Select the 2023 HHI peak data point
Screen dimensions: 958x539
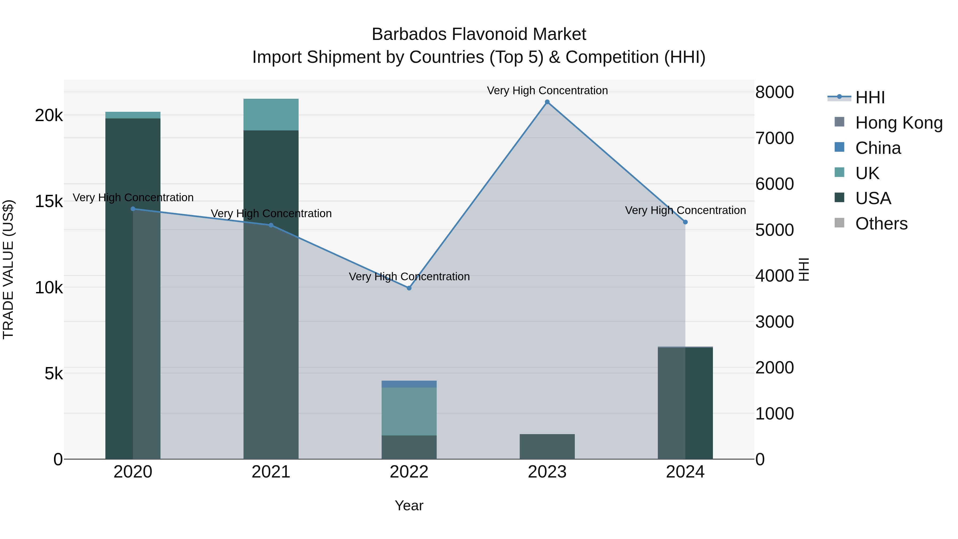pos(547,102)
